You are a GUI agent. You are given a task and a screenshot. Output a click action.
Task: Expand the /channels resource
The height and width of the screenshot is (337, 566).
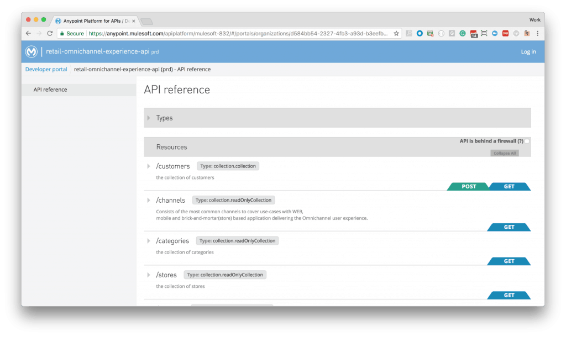[x=148, y=201]
